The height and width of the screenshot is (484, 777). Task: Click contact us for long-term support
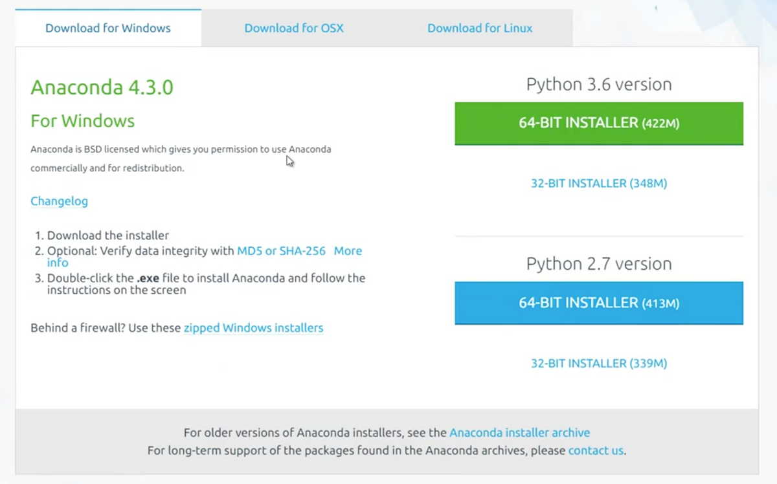tap(595, 450)
